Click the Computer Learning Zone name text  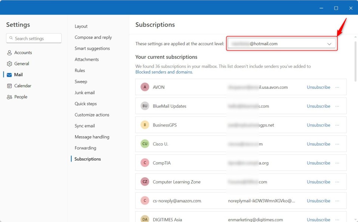click(177, 182)
